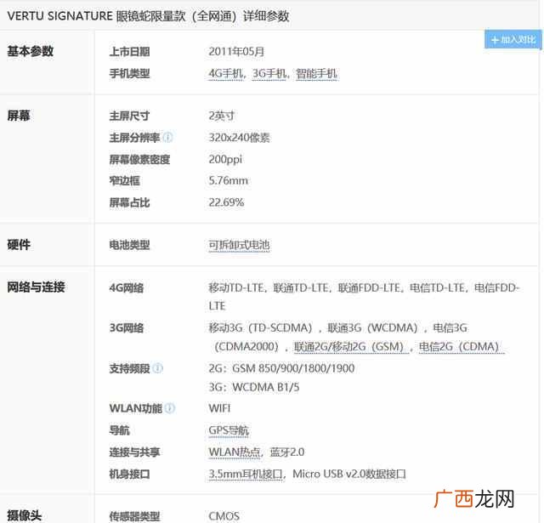
Task: Open the 电信2G (CDMA) link
Action: click(x=462, y=346)
